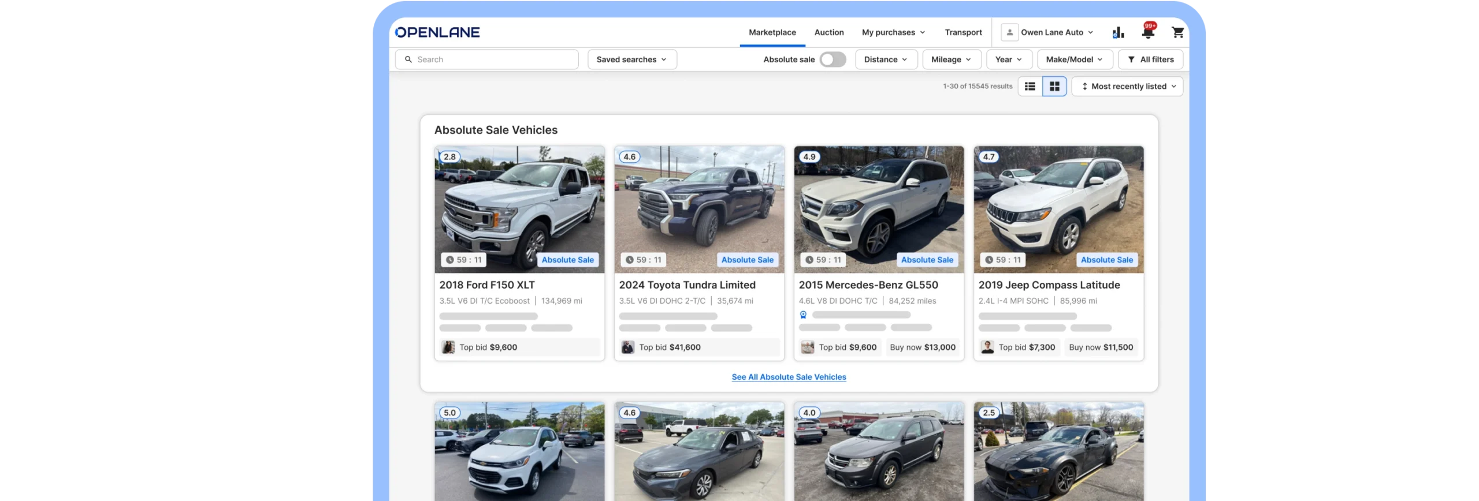The height and width of the screenshot is (501, 1479).
Task: Click the timer badge on Toyota Tundra photo
Action: [643, 260]
